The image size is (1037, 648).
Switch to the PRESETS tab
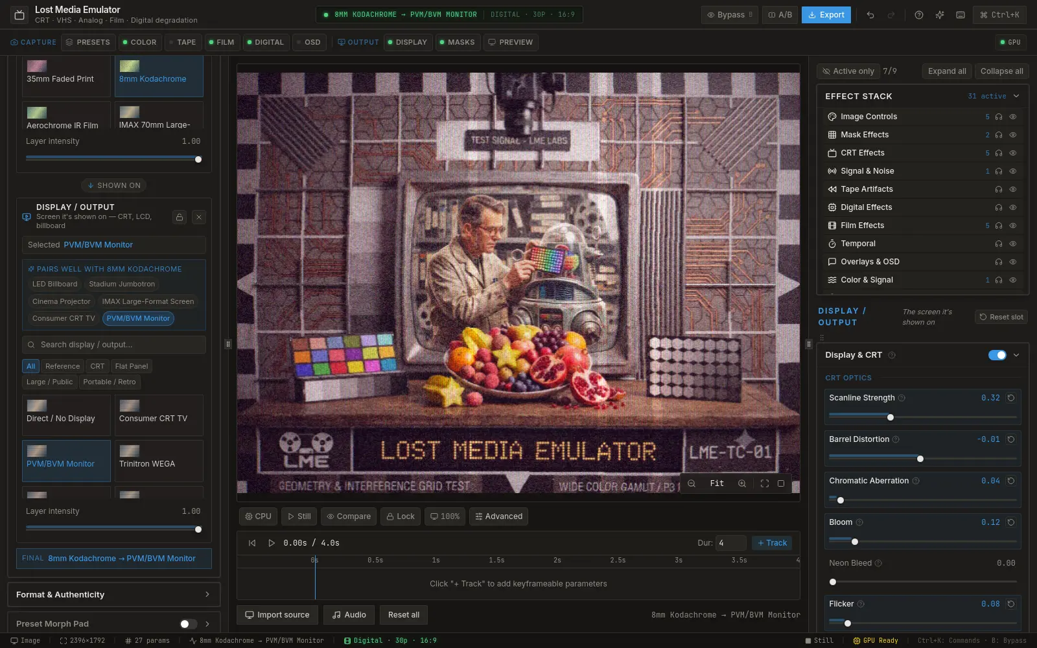coord(87,42)
